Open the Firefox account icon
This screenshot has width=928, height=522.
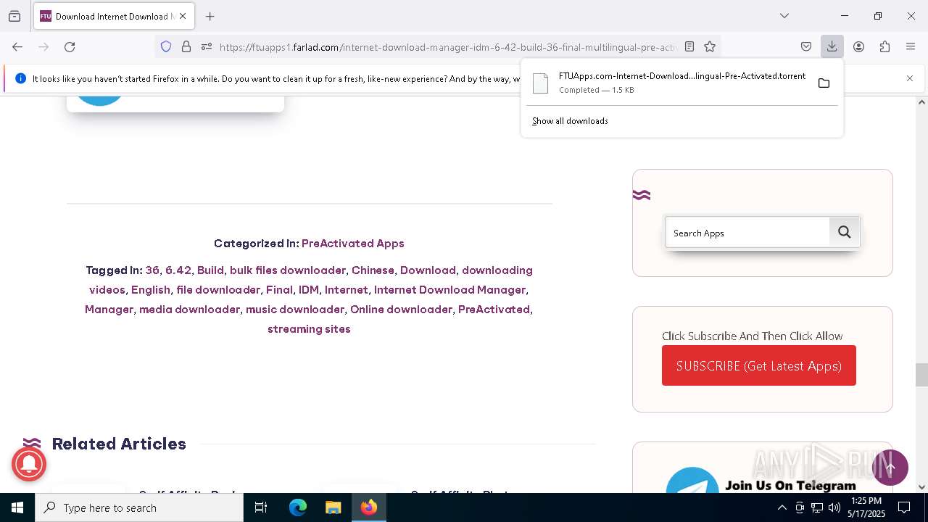pos(858,47)
